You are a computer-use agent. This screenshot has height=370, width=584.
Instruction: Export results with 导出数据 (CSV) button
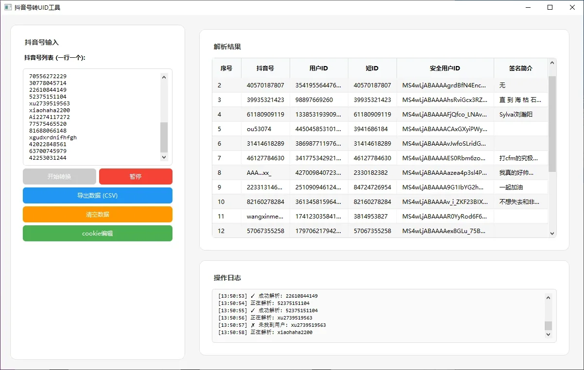[98, 195]
